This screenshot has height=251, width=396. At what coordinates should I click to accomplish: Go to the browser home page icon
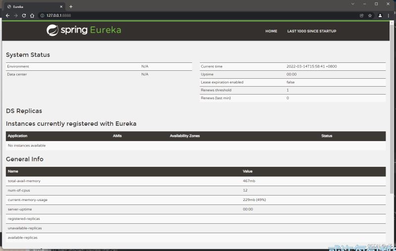pos(32,15)
